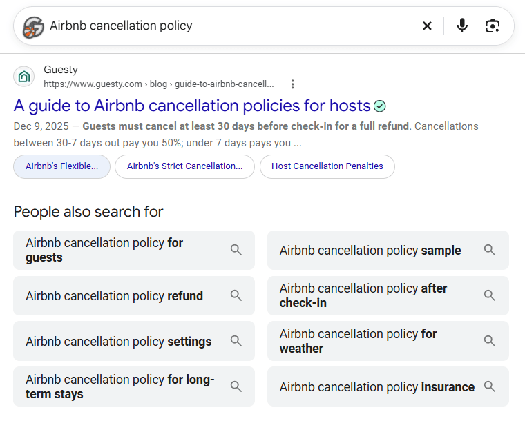Click magnifier icon for 'settings' suggestion
525x421 pixels.
pos(236,341)
